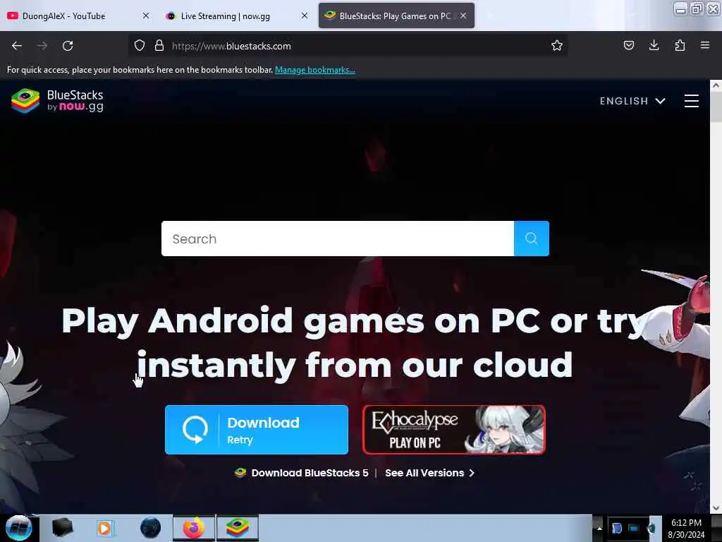Open the Windows Start menu
Viewport: 722px width, 542px height.
[x=18, y=528]
